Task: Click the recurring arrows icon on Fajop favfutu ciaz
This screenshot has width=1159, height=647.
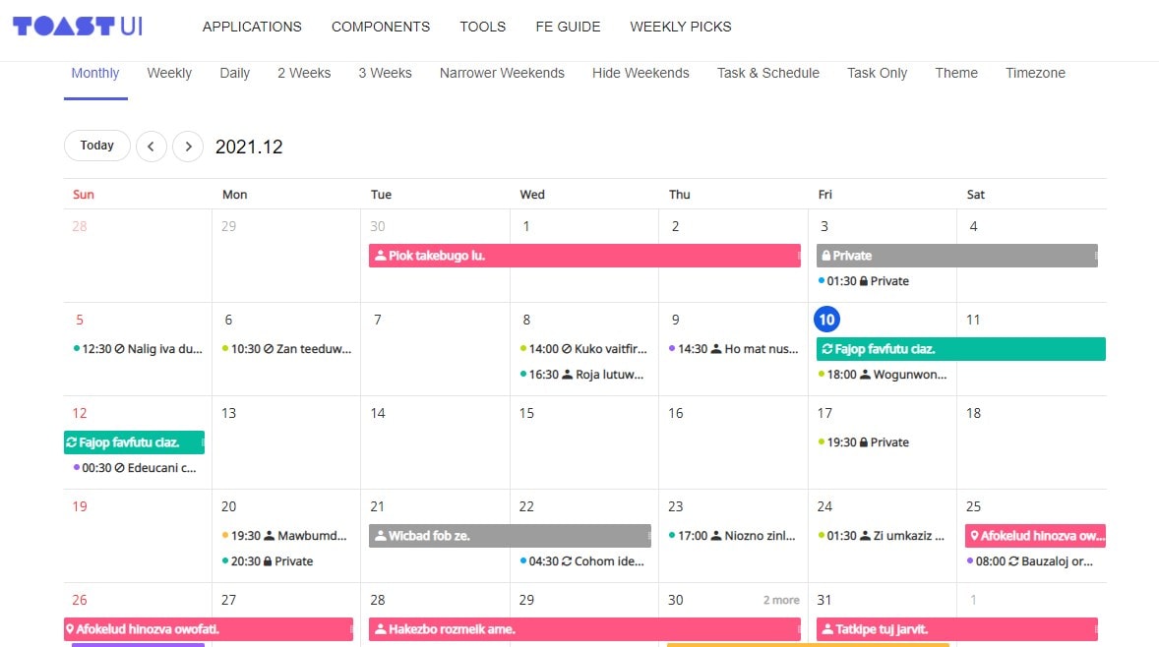Action: click(x=829, y=349)
